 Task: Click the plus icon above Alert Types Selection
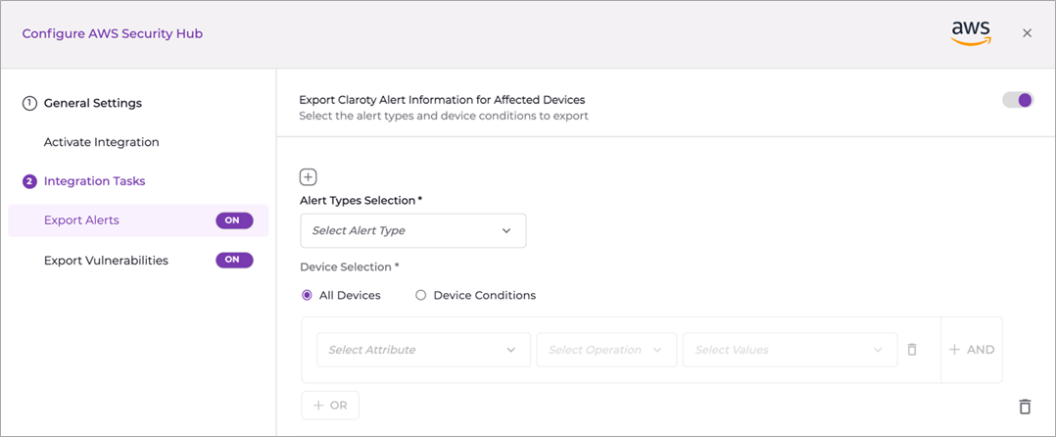308,177
